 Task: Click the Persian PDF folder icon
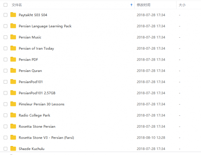point(13,59)
